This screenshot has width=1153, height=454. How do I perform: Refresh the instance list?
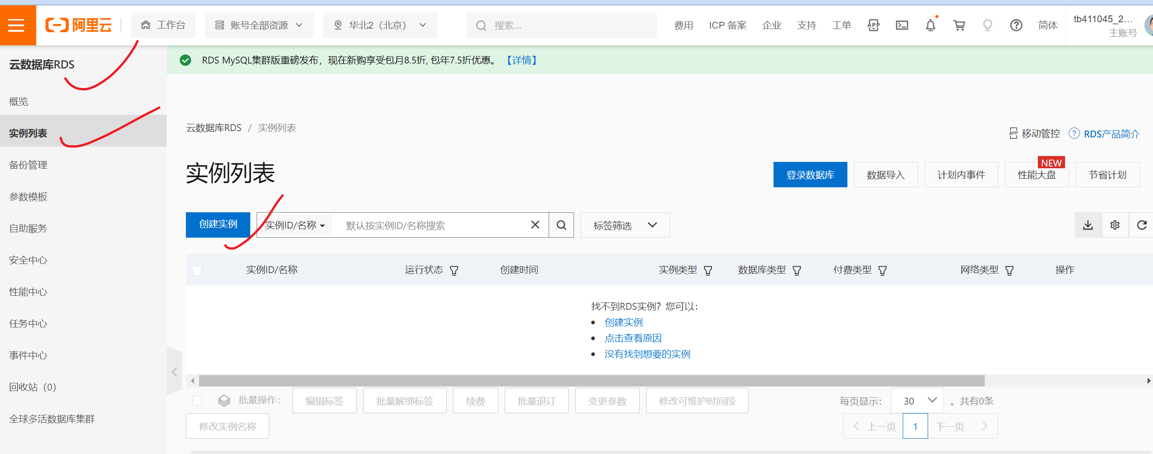pos(1142,225)
